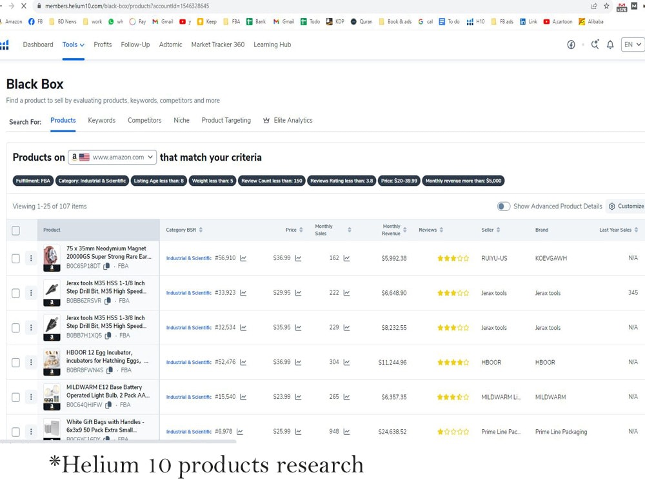645x484 pixels.
Task: Open Facebook icon in Helium header
Action: click(x=571, y=45)
